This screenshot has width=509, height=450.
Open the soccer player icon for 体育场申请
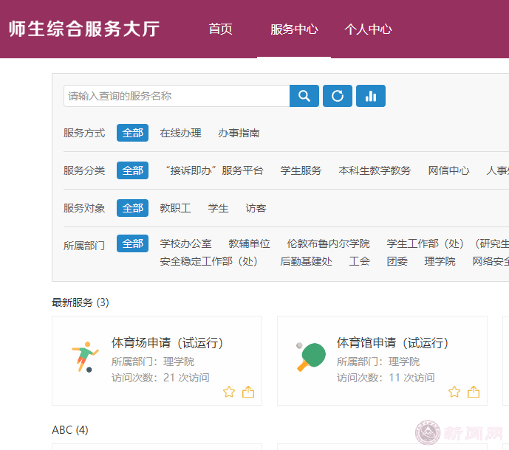click(x=83, y=357)
